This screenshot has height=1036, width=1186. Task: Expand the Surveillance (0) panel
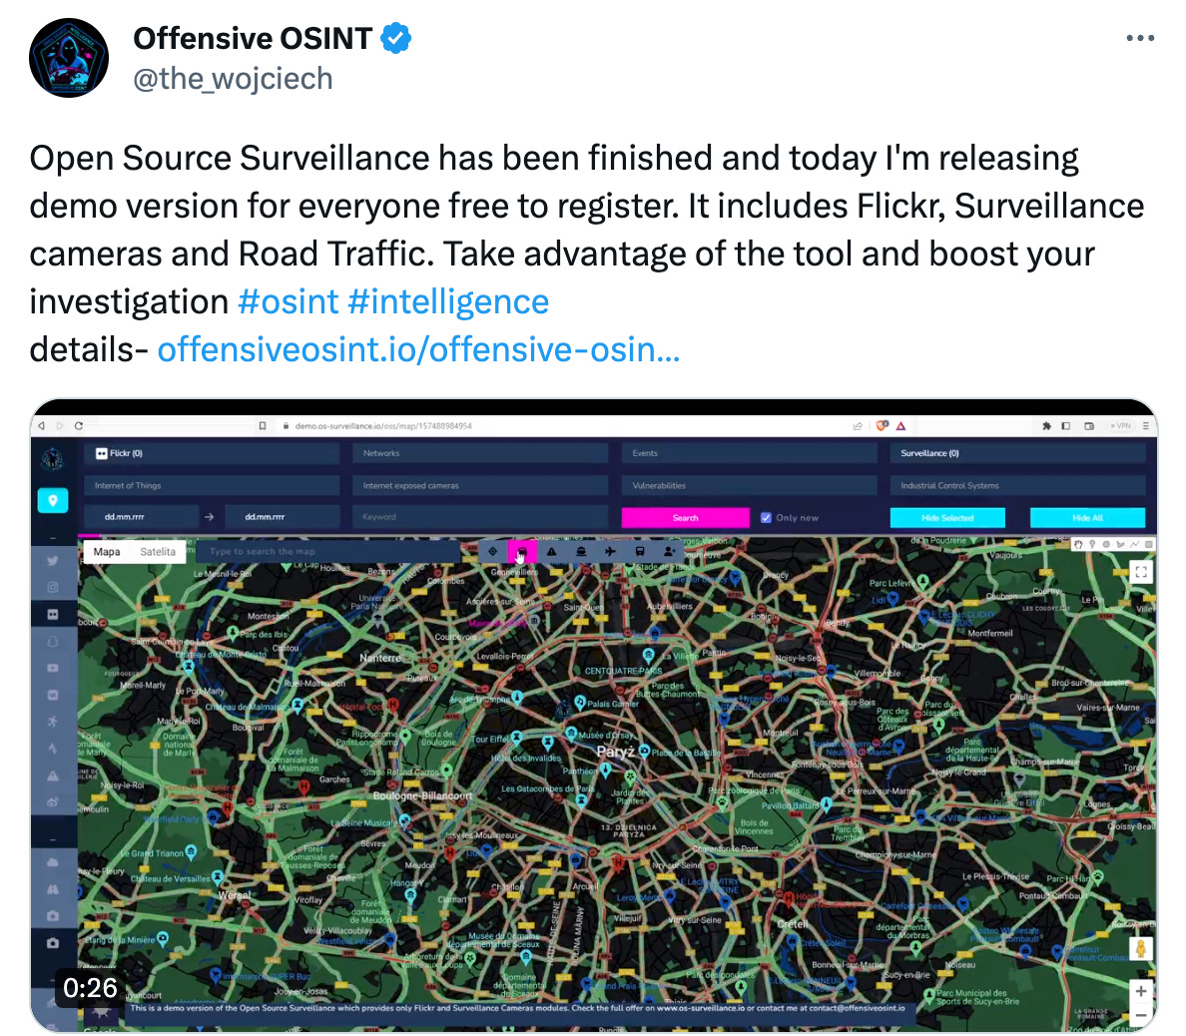[1016, 452]
